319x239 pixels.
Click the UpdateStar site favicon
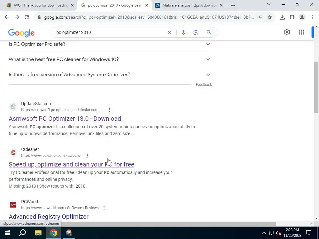[13, 106]
